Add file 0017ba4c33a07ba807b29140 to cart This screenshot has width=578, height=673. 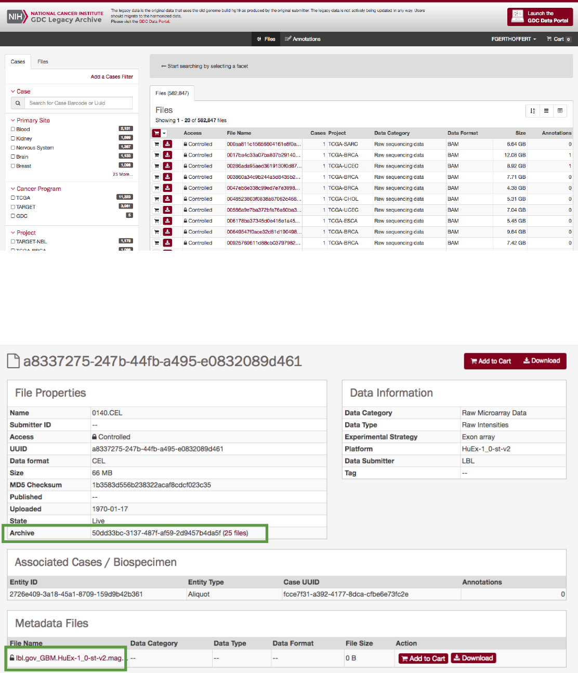click(156, 155)
